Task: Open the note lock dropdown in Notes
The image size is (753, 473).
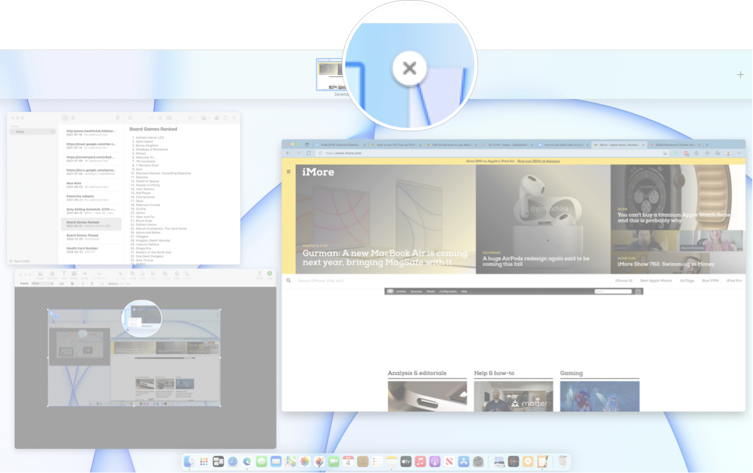Action: [191, 117]
